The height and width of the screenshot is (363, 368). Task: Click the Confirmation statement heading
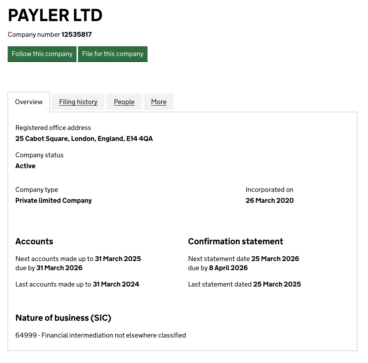tap(235, 241)
